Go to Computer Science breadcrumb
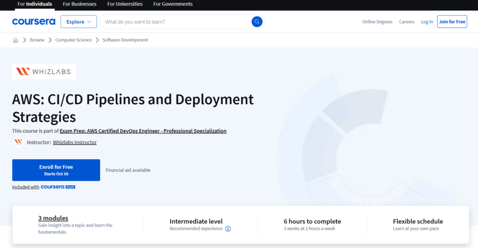Screen dimensions: 478x248 pos(73,40)
